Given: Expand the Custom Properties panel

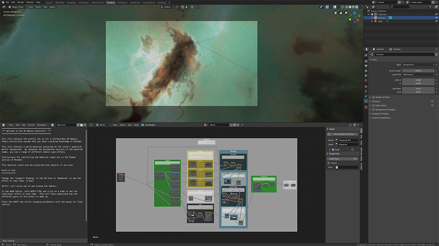Looking at the screenshot, I should [381, 118].
